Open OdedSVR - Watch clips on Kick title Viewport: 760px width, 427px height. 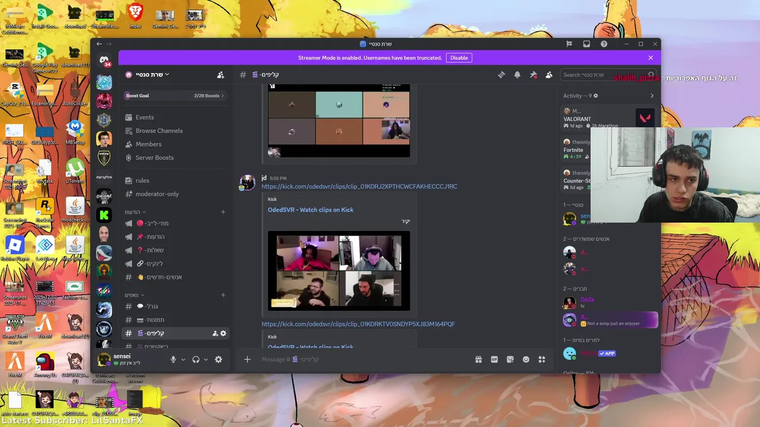point(311,209)
